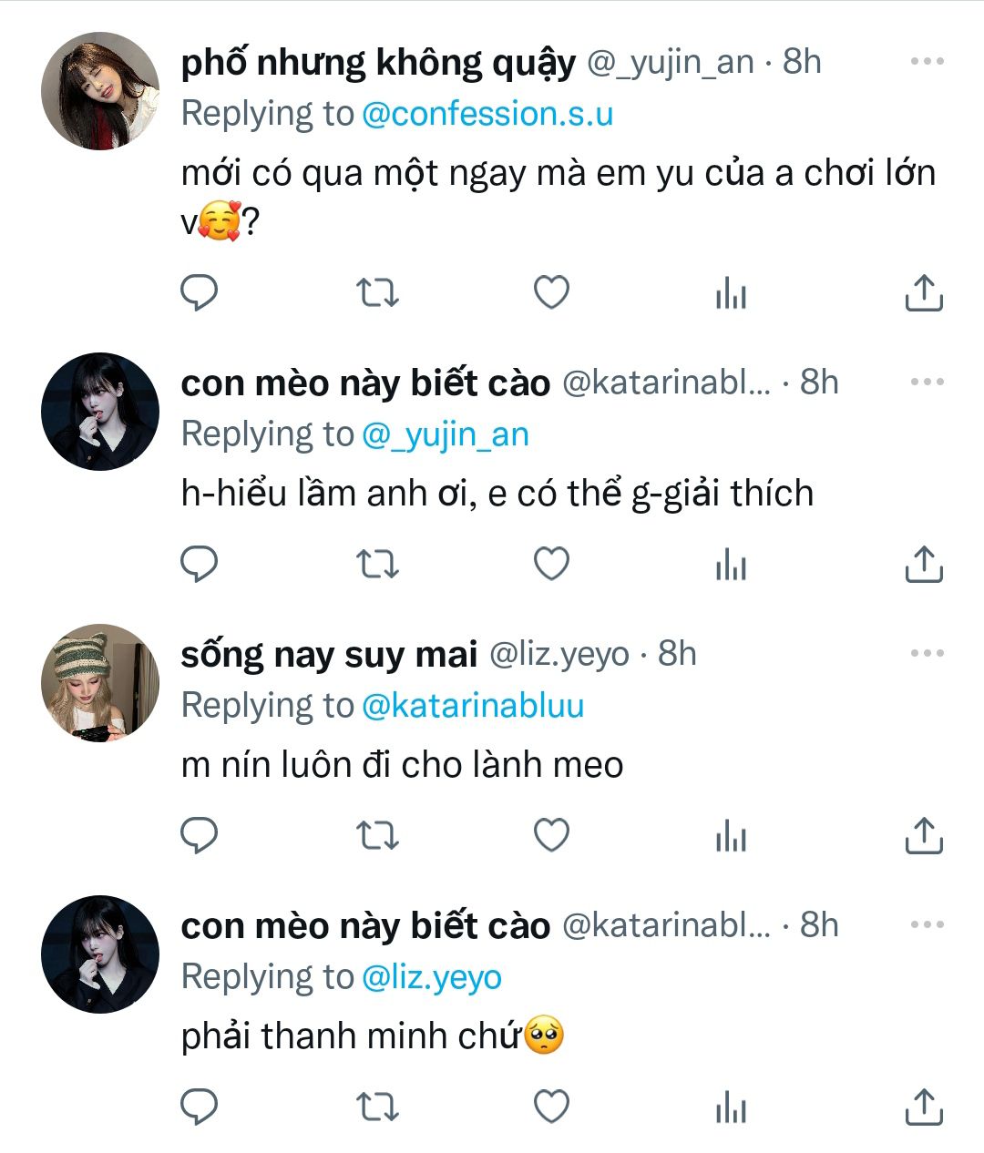Open more options for "phải thanh minh chứ" tweet

coord(927,925)
